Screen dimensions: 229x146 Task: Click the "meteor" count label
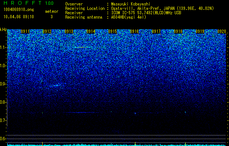(x=52, y=11)
